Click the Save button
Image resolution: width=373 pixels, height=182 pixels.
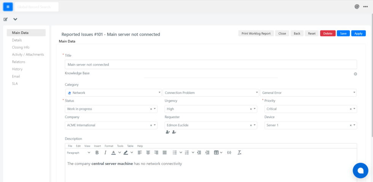[343, 33]
